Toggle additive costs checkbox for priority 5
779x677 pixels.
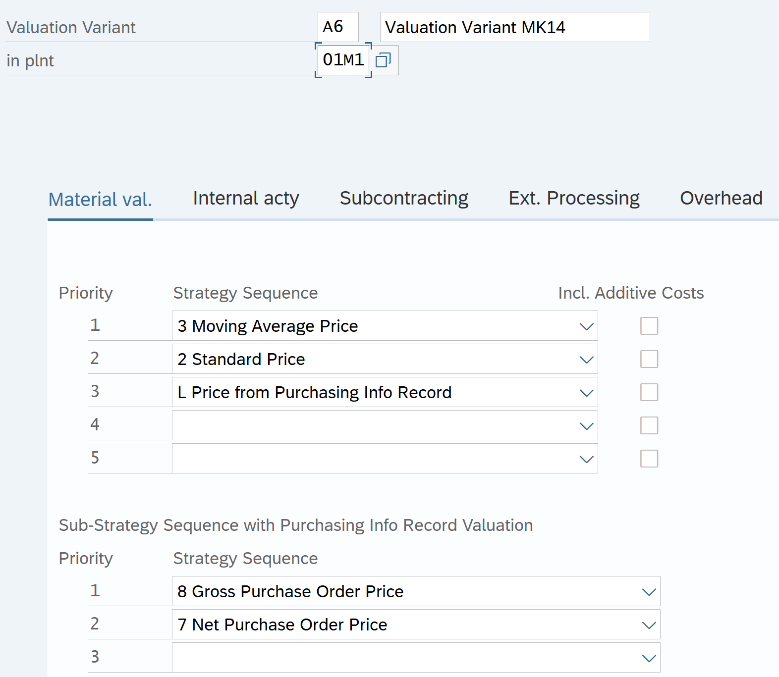649,459
